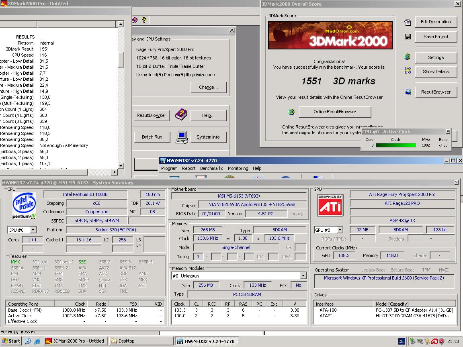The image size is (463, 347).
Task: Expand the Memory Modules '#0: Unknown' dropdown
Action: (303, 276)
